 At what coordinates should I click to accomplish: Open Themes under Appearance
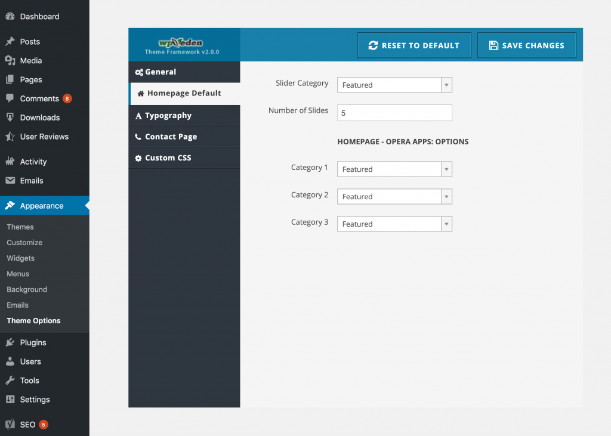[20, 227]
